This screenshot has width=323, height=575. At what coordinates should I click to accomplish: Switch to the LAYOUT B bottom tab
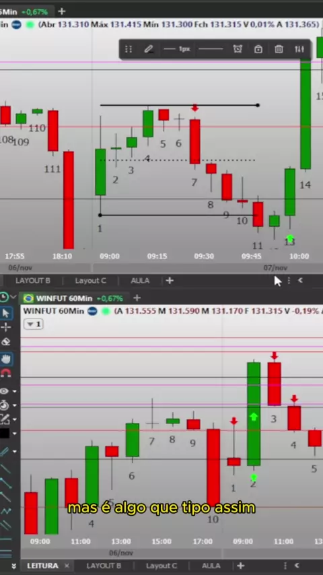click(104, 566)
